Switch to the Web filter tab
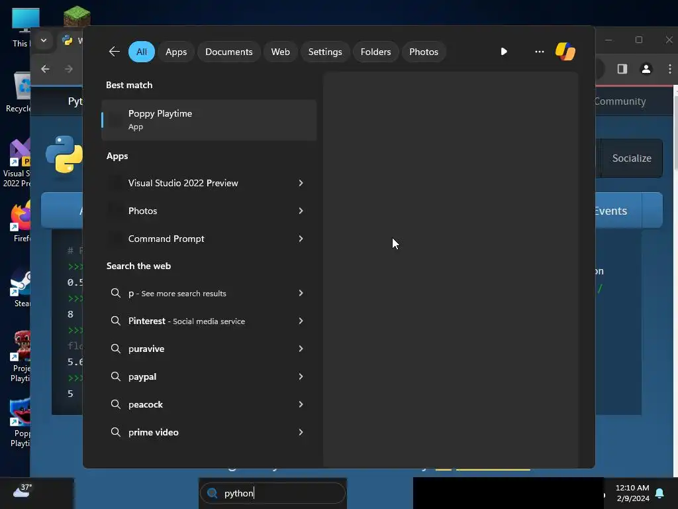This screenshot has width=678, height=509. point(280,52)
